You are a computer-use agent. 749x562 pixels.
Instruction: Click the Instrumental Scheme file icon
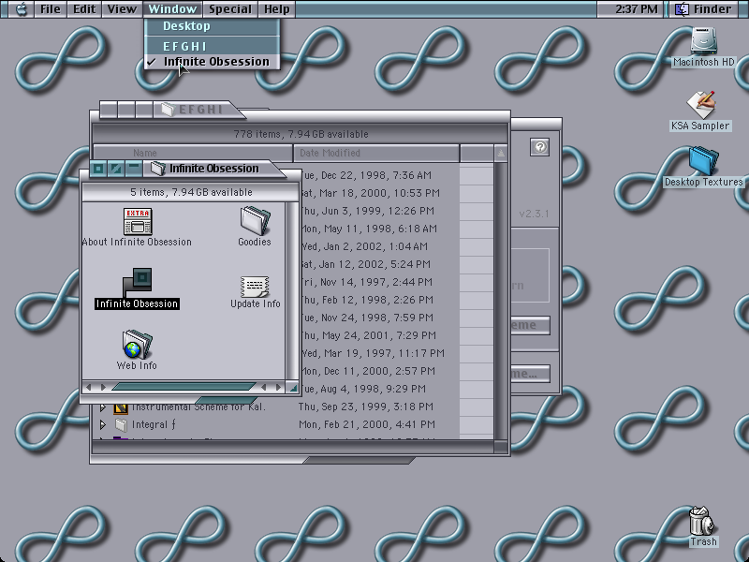pos(121,407)
